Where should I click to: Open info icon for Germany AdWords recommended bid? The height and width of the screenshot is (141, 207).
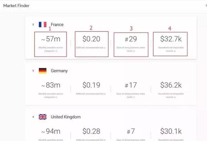point(105,94)
